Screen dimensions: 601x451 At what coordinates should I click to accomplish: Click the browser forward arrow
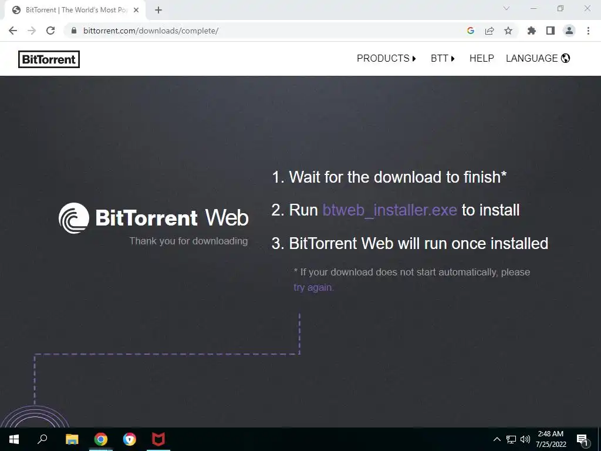(32, 31)
